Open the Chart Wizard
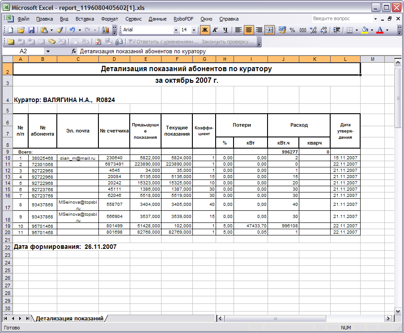The image size is (404, 333). click(106, 30)
